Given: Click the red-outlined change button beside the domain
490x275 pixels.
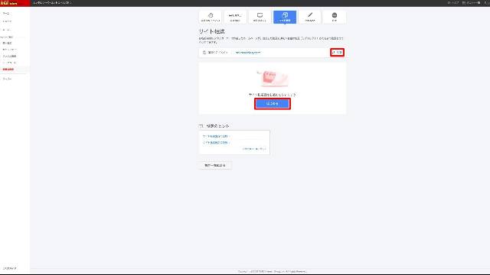Looking at the screenshot, I should click(x=337, y=53).
